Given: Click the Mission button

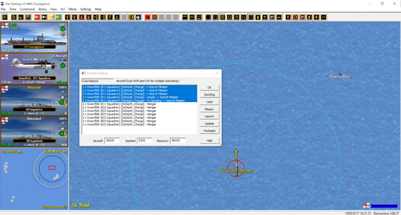Looking at the screenshot, I should click(x=209, y=109).
